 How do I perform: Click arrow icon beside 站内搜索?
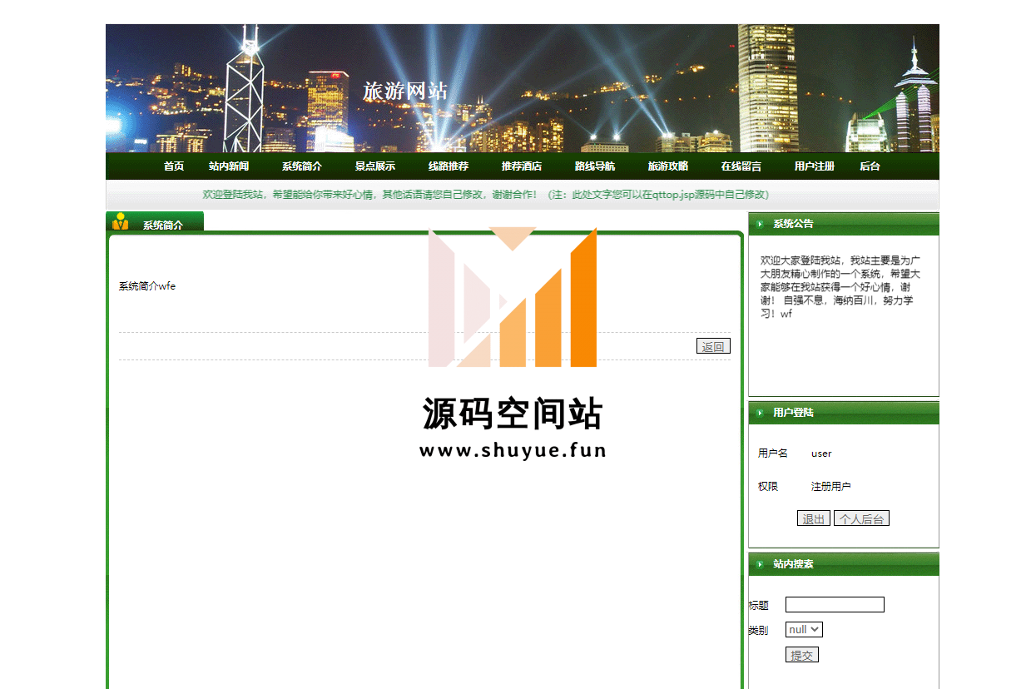point(761,564)
